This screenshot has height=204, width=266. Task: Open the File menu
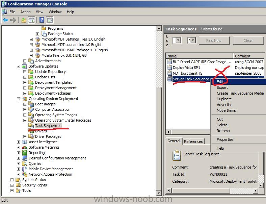[x=12, y=12]
